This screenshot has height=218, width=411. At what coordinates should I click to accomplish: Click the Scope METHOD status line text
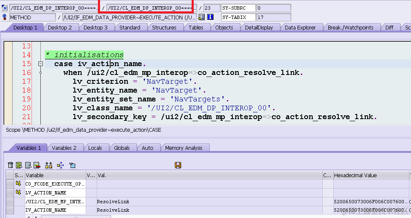pyautogui.click(x=84, y=130)
